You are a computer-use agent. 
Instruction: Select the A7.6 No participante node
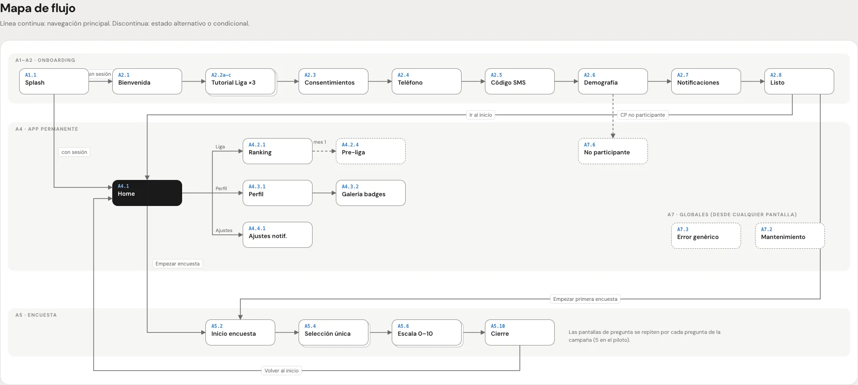pyautogui.click(x=613, y=151)
